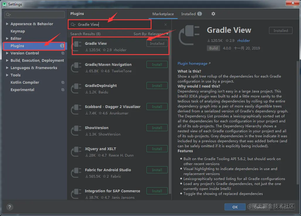
Task: Click the update badge on Plugins row
Action: pyautogui.click(x=62, y=46)
